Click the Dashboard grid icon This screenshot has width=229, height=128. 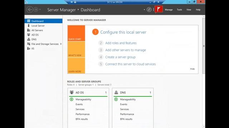click(x=29, y=21)
